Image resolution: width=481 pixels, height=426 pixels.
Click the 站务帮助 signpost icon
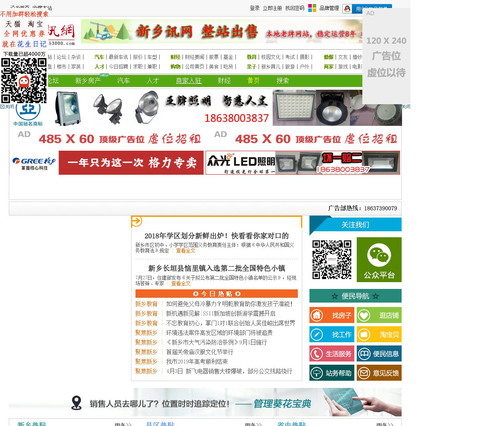[x=317, y=373]
